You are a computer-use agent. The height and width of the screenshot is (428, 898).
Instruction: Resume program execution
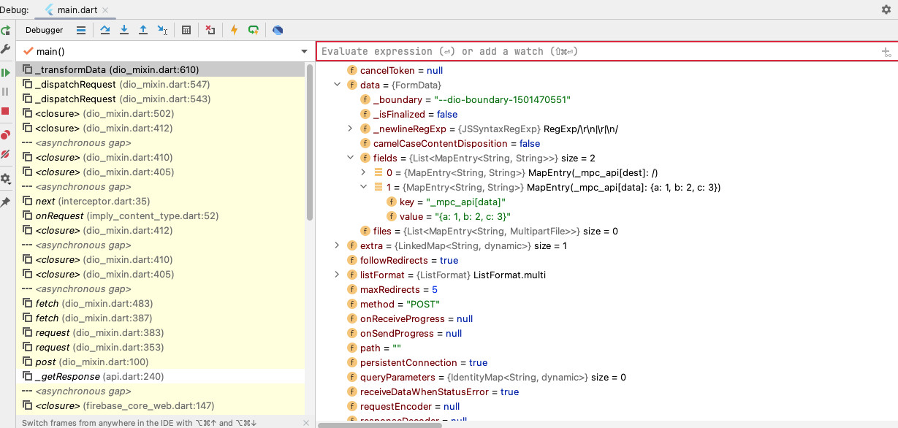[6, 72]
